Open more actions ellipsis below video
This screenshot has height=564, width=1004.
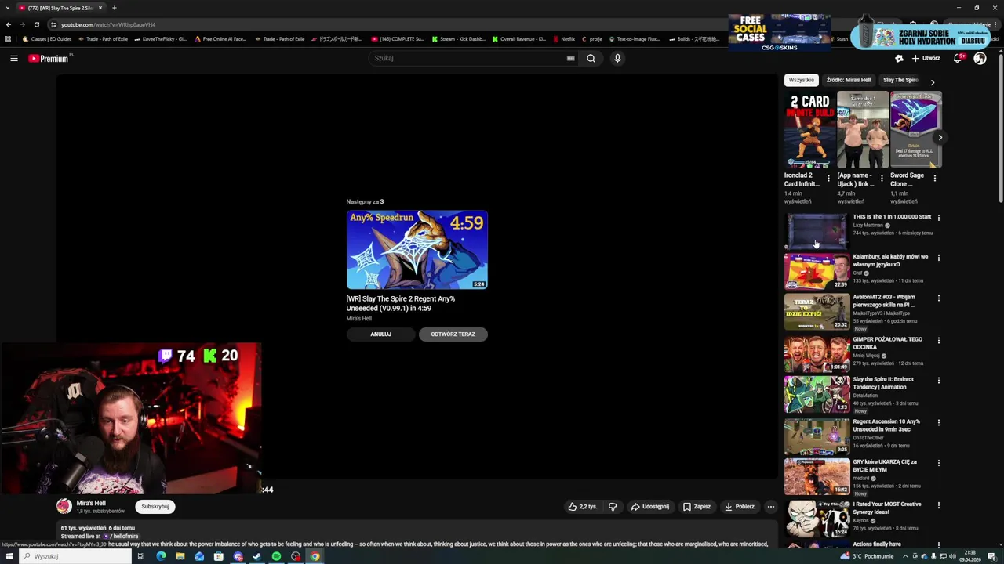[770, 507]
